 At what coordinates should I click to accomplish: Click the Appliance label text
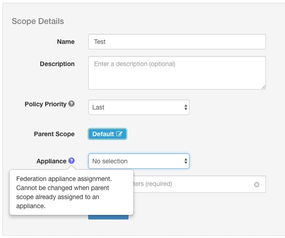pos(51,161)
